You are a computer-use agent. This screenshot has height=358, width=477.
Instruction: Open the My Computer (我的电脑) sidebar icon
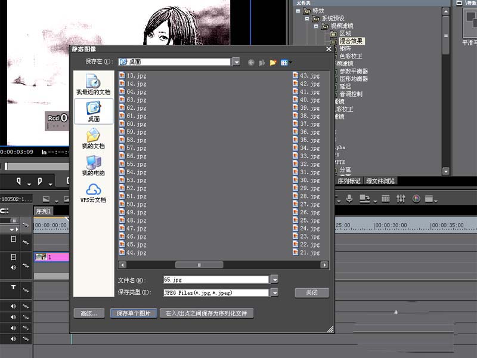(93, 165)
